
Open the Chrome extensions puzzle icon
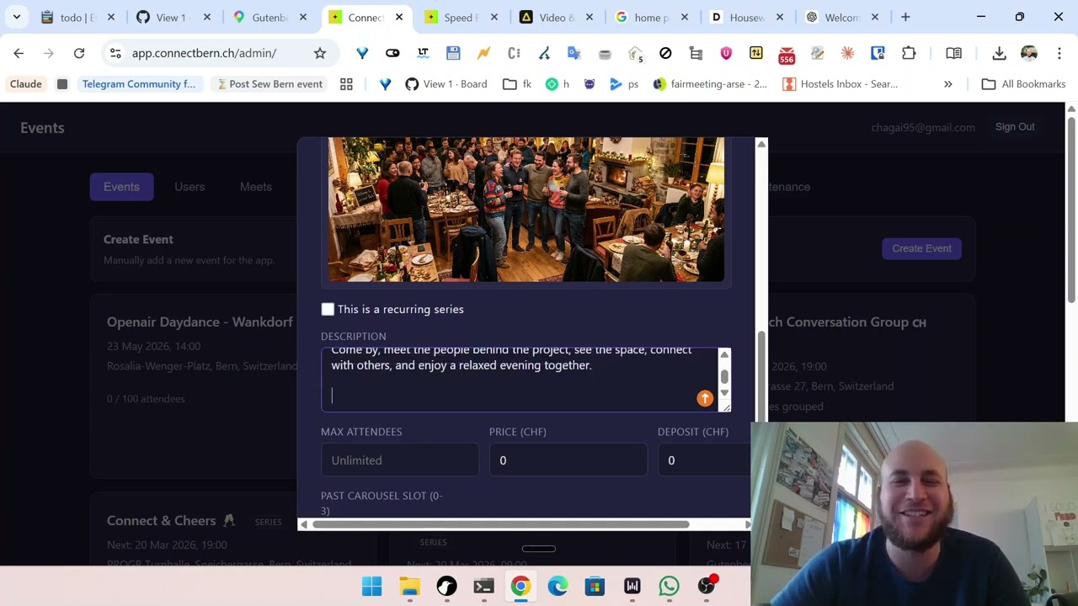coord(909,53)
